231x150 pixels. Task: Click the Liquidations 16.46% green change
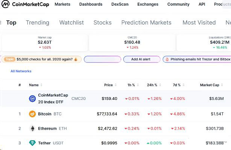click(220, 47)
